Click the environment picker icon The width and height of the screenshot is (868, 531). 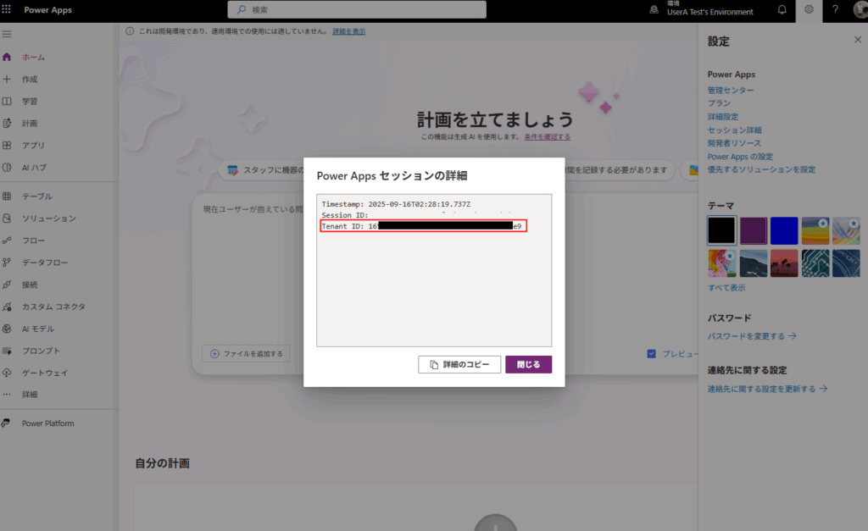point(654,10)
